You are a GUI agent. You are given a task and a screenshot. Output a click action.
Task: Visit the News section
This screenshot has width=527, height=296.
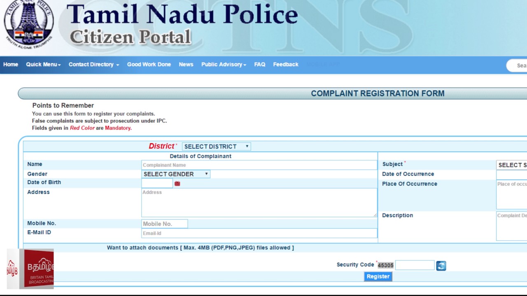click(186, 65)
